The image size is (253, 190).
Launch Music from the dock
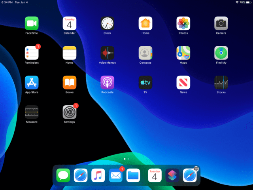point(98,175)
